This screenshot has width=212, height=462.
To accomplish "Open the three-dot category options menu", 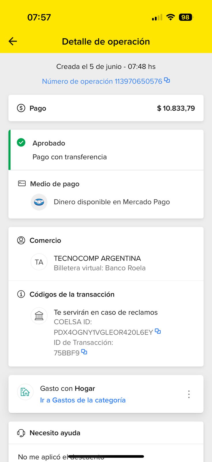I will coord(189,394).
